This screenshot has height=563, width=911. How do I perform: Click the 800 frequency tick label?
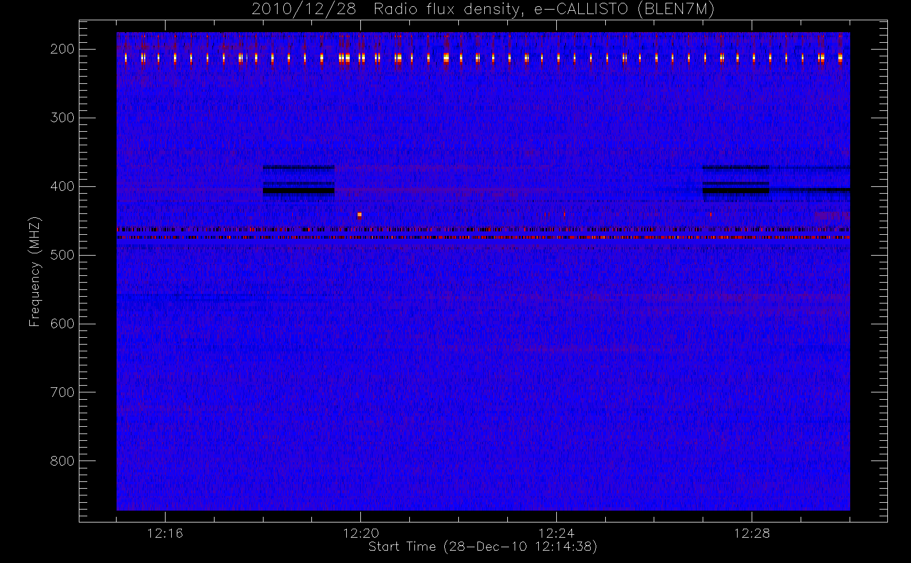tap(62, 461)
